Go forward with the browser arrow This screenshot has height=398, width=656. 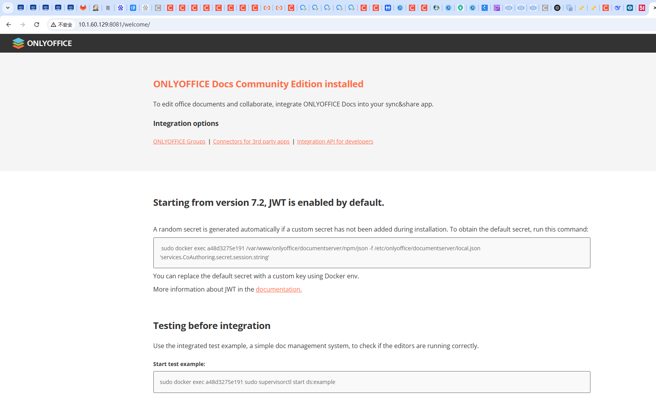coord(23,25)
